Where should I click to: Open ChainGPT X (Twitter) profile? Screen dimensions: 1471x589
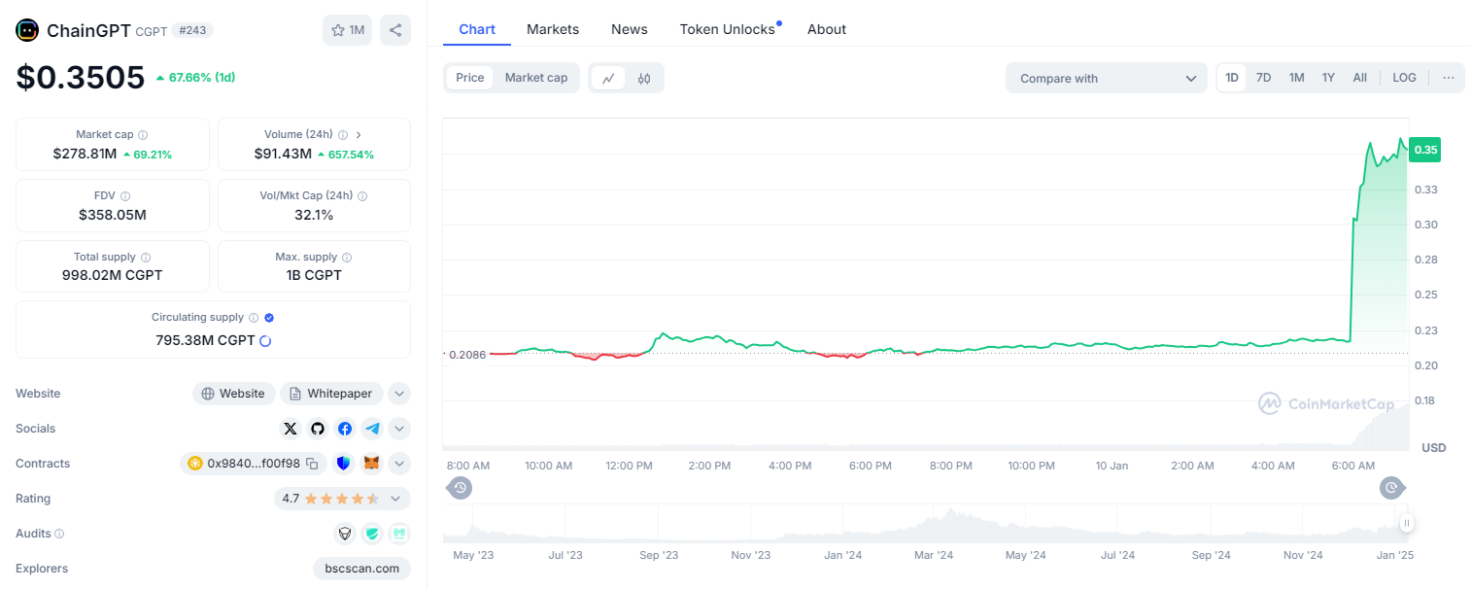tap(291, 429)
